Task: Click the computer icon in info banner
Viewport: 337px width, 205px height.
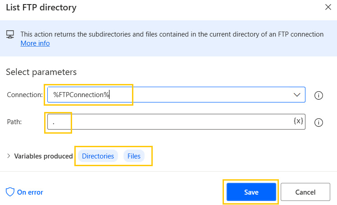Action: click(x=10, y=34)
